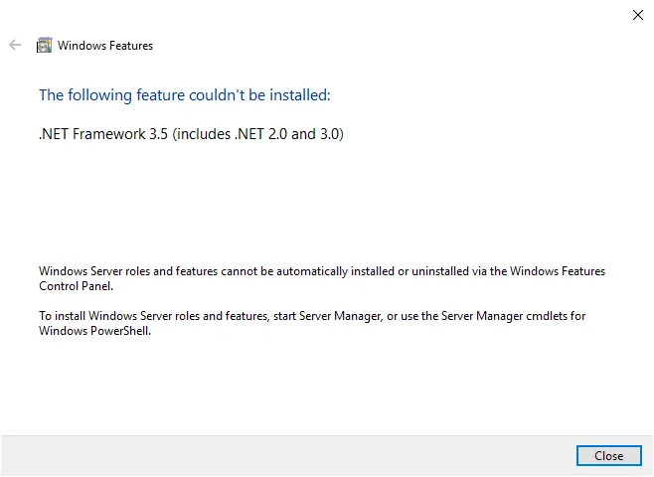Viewport: 654px width, 477px height.
Task: Click "(includes .NET 2.0 and 3.0)" text
Action: click(x=257, y=134)
